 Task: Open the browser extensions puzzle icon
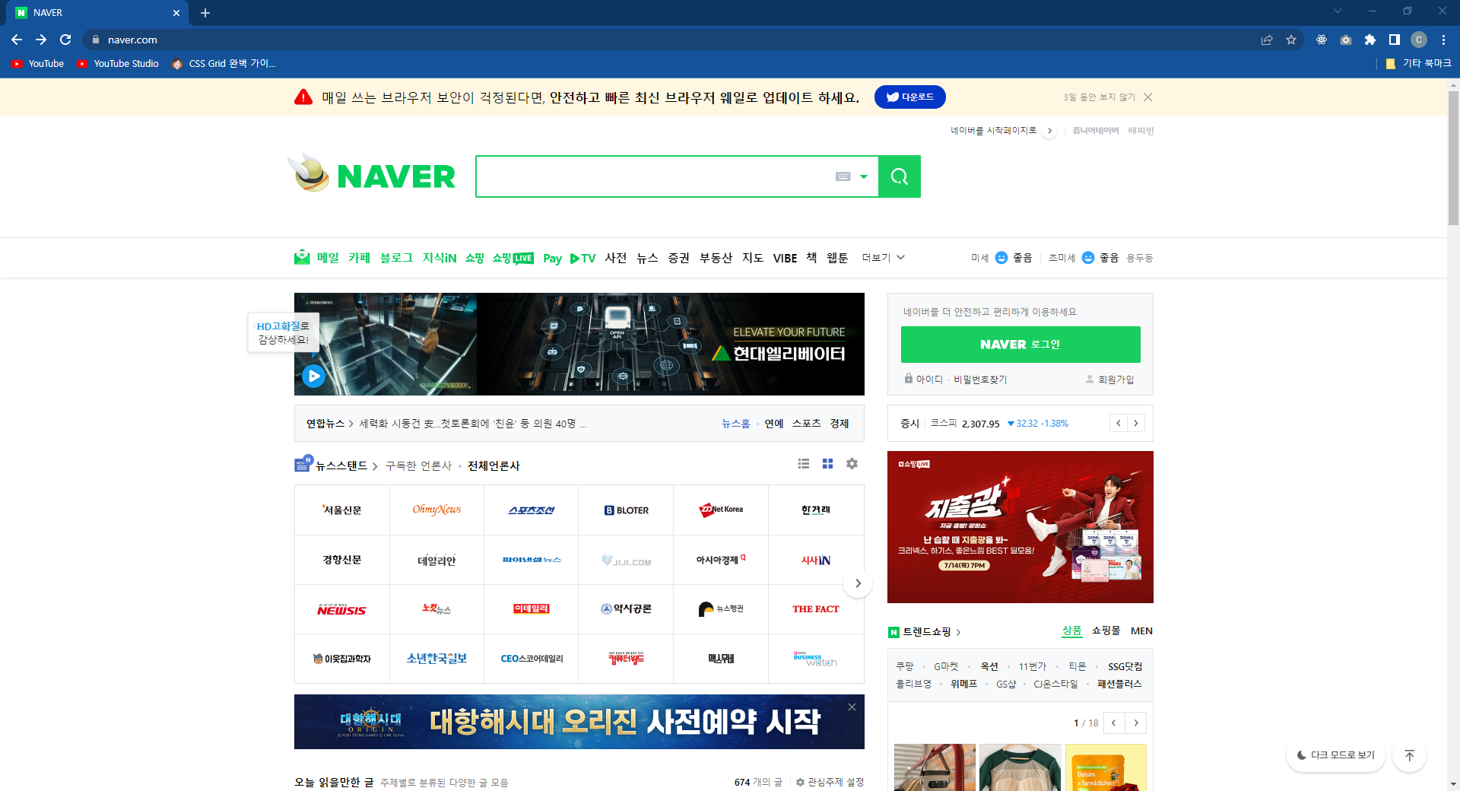pyautogui.click(x=1370, y=40)
